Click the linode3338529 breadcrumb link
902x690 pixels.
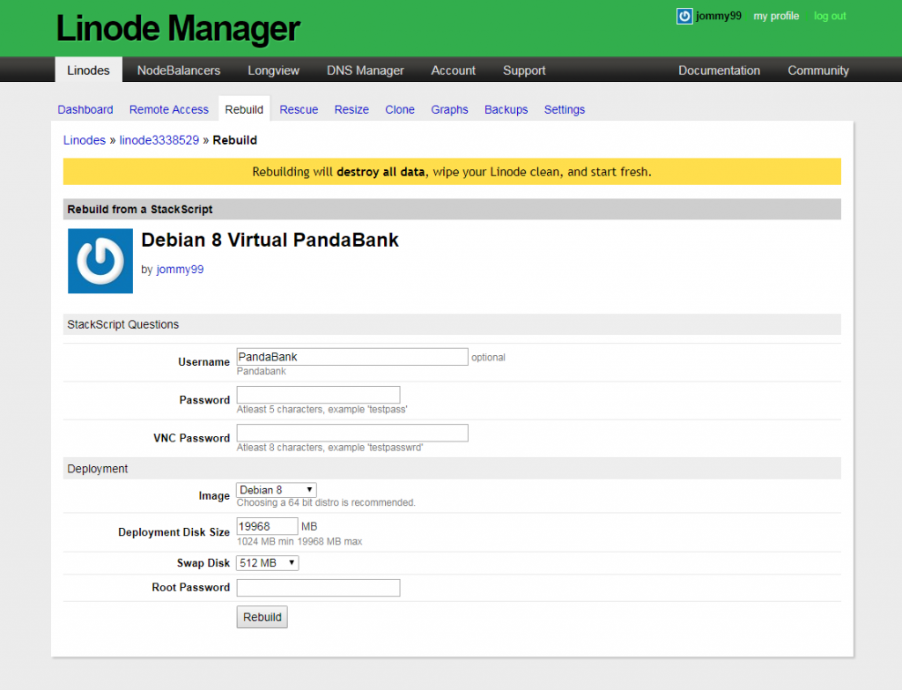tap(159, 140)
